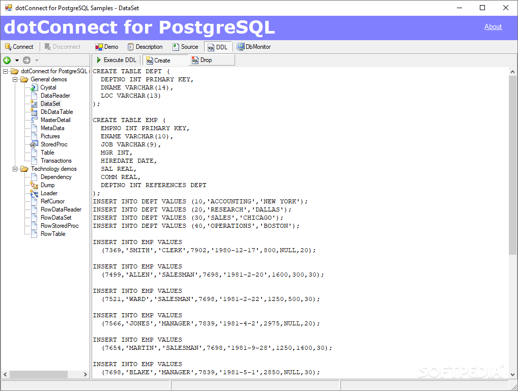Click the Technology demos folder icon
This screenshot has height=391, width=518.
tap(24, 169)
